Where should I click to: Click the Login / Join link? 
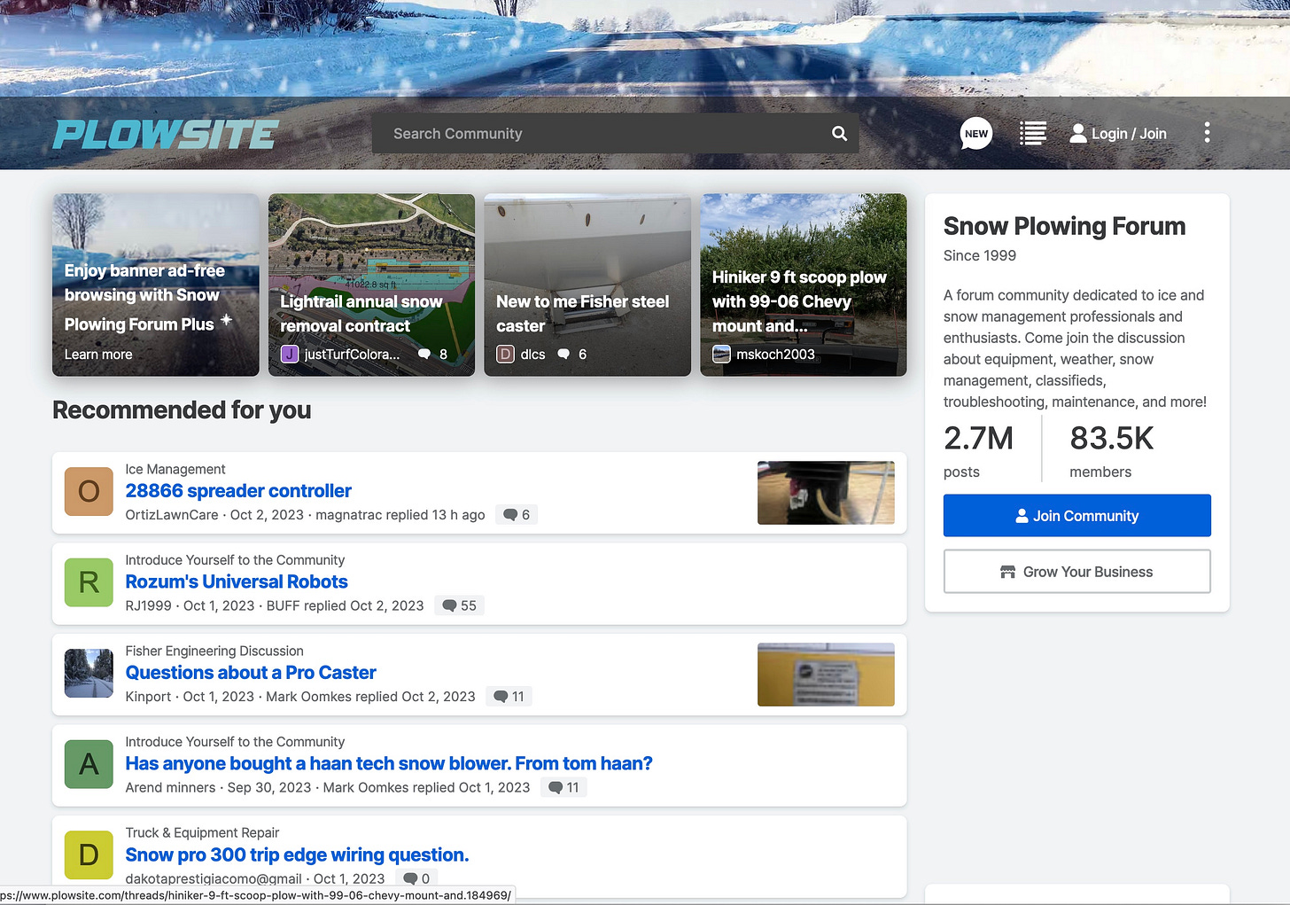[x=1129, y=133]
